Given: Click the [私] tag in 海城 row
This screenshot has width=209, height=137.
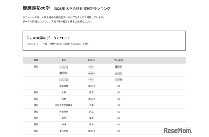Looking at the screenshot, I should (x=36, y=124).
